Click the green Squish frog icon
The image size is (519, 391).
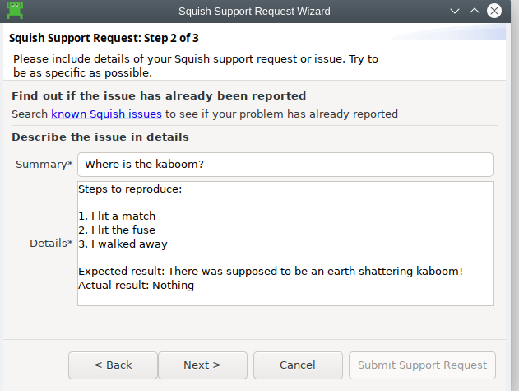(x=15, y=11)
